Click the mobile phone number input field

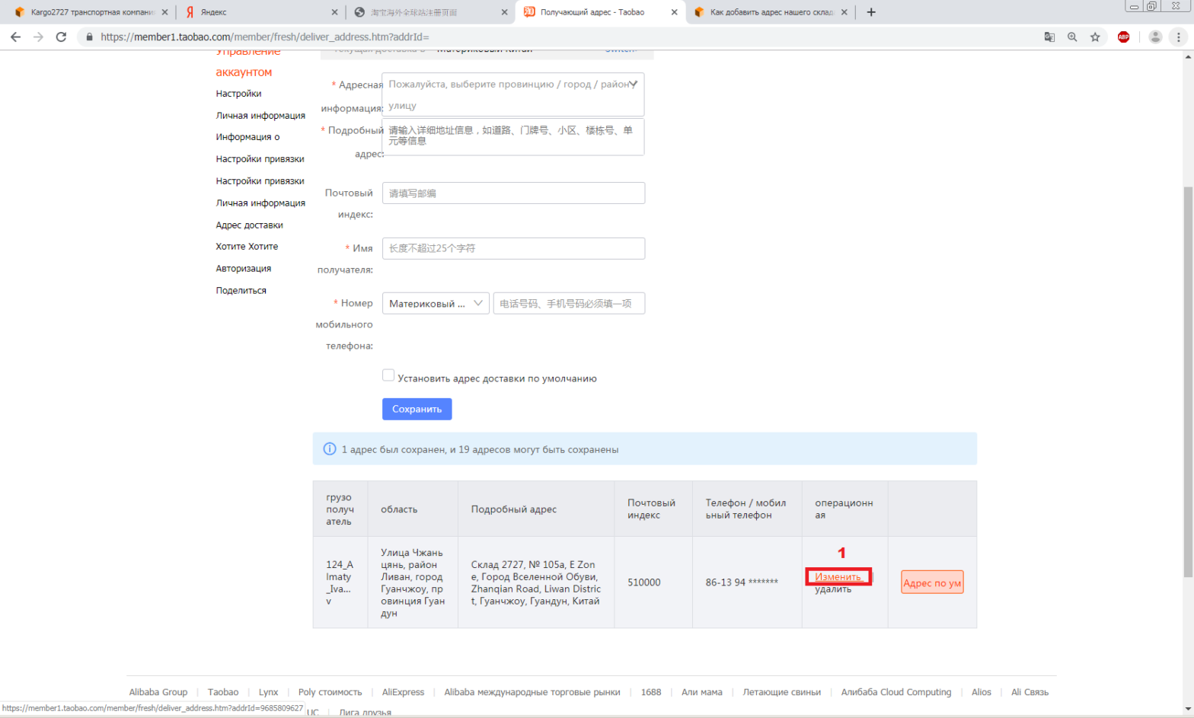tap(569, 303)
